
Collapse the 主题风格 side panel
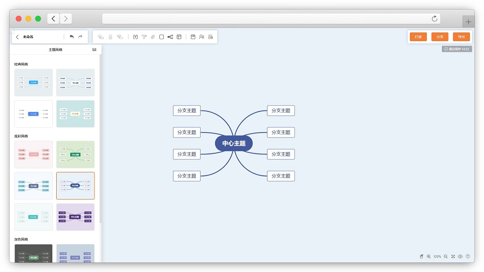pos(94,49)
